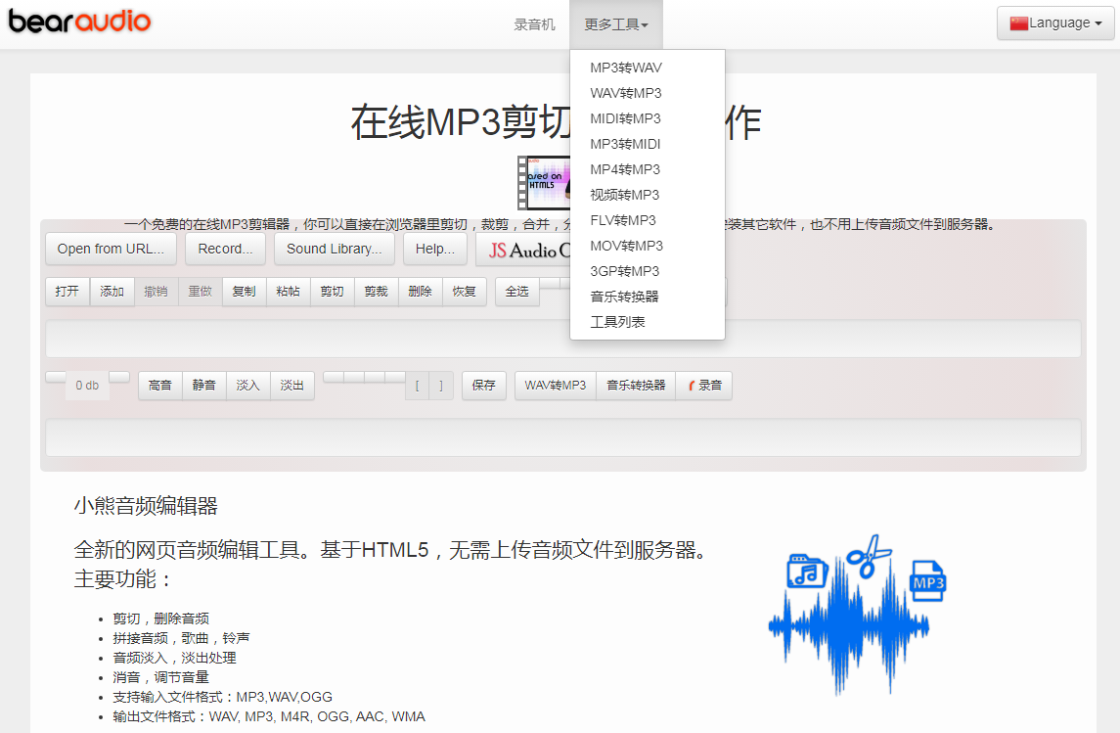Click the 粘贴 (paste) toolbar icon
1120x733 pixels.
[x=288, y=291]
